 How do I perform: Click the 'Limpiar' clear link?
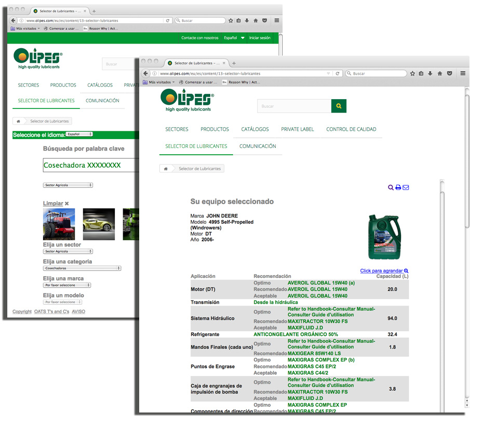tap(56, 203)
